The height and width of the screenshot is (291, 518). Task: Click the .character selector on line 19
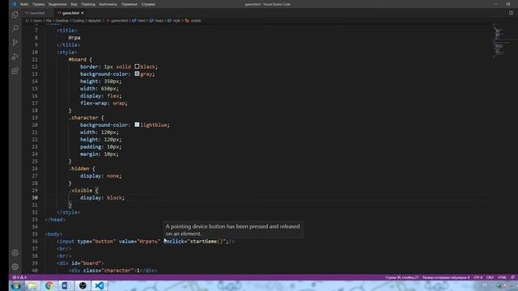point(83,118)
